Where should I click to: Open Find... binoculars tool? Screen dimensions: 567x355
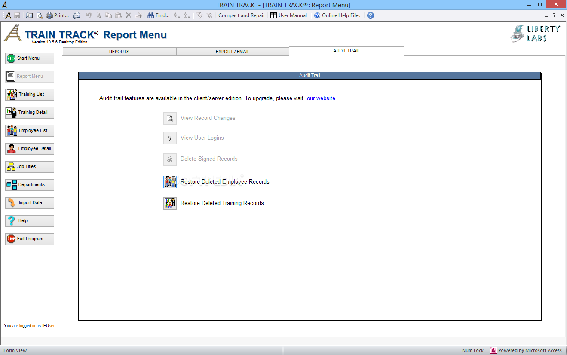(158, 15)
